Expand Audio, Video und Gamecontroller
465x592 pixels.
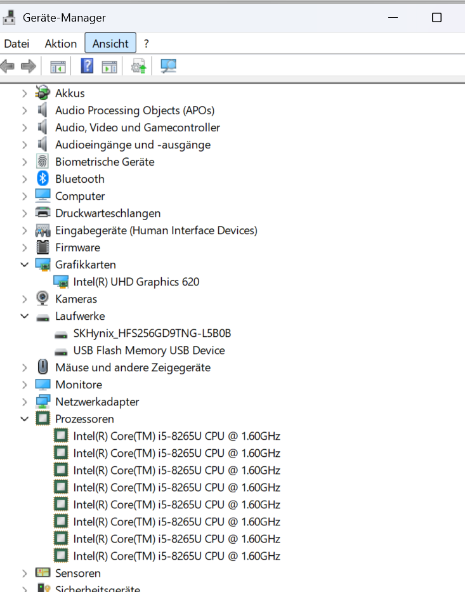click(25, 128)
